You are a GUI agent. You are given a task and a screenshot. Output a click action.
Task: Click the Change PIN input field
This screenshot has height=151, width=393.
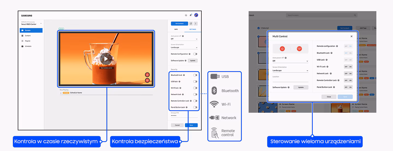184,116
